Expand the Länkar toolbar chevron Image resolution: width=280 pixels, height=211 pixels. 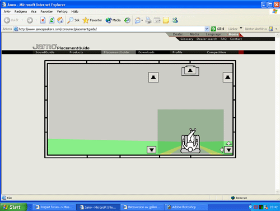(241, 28)
